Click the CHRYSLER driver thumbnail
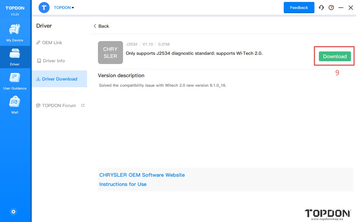Viewport: 356px width, 222px height. (110, 53)
